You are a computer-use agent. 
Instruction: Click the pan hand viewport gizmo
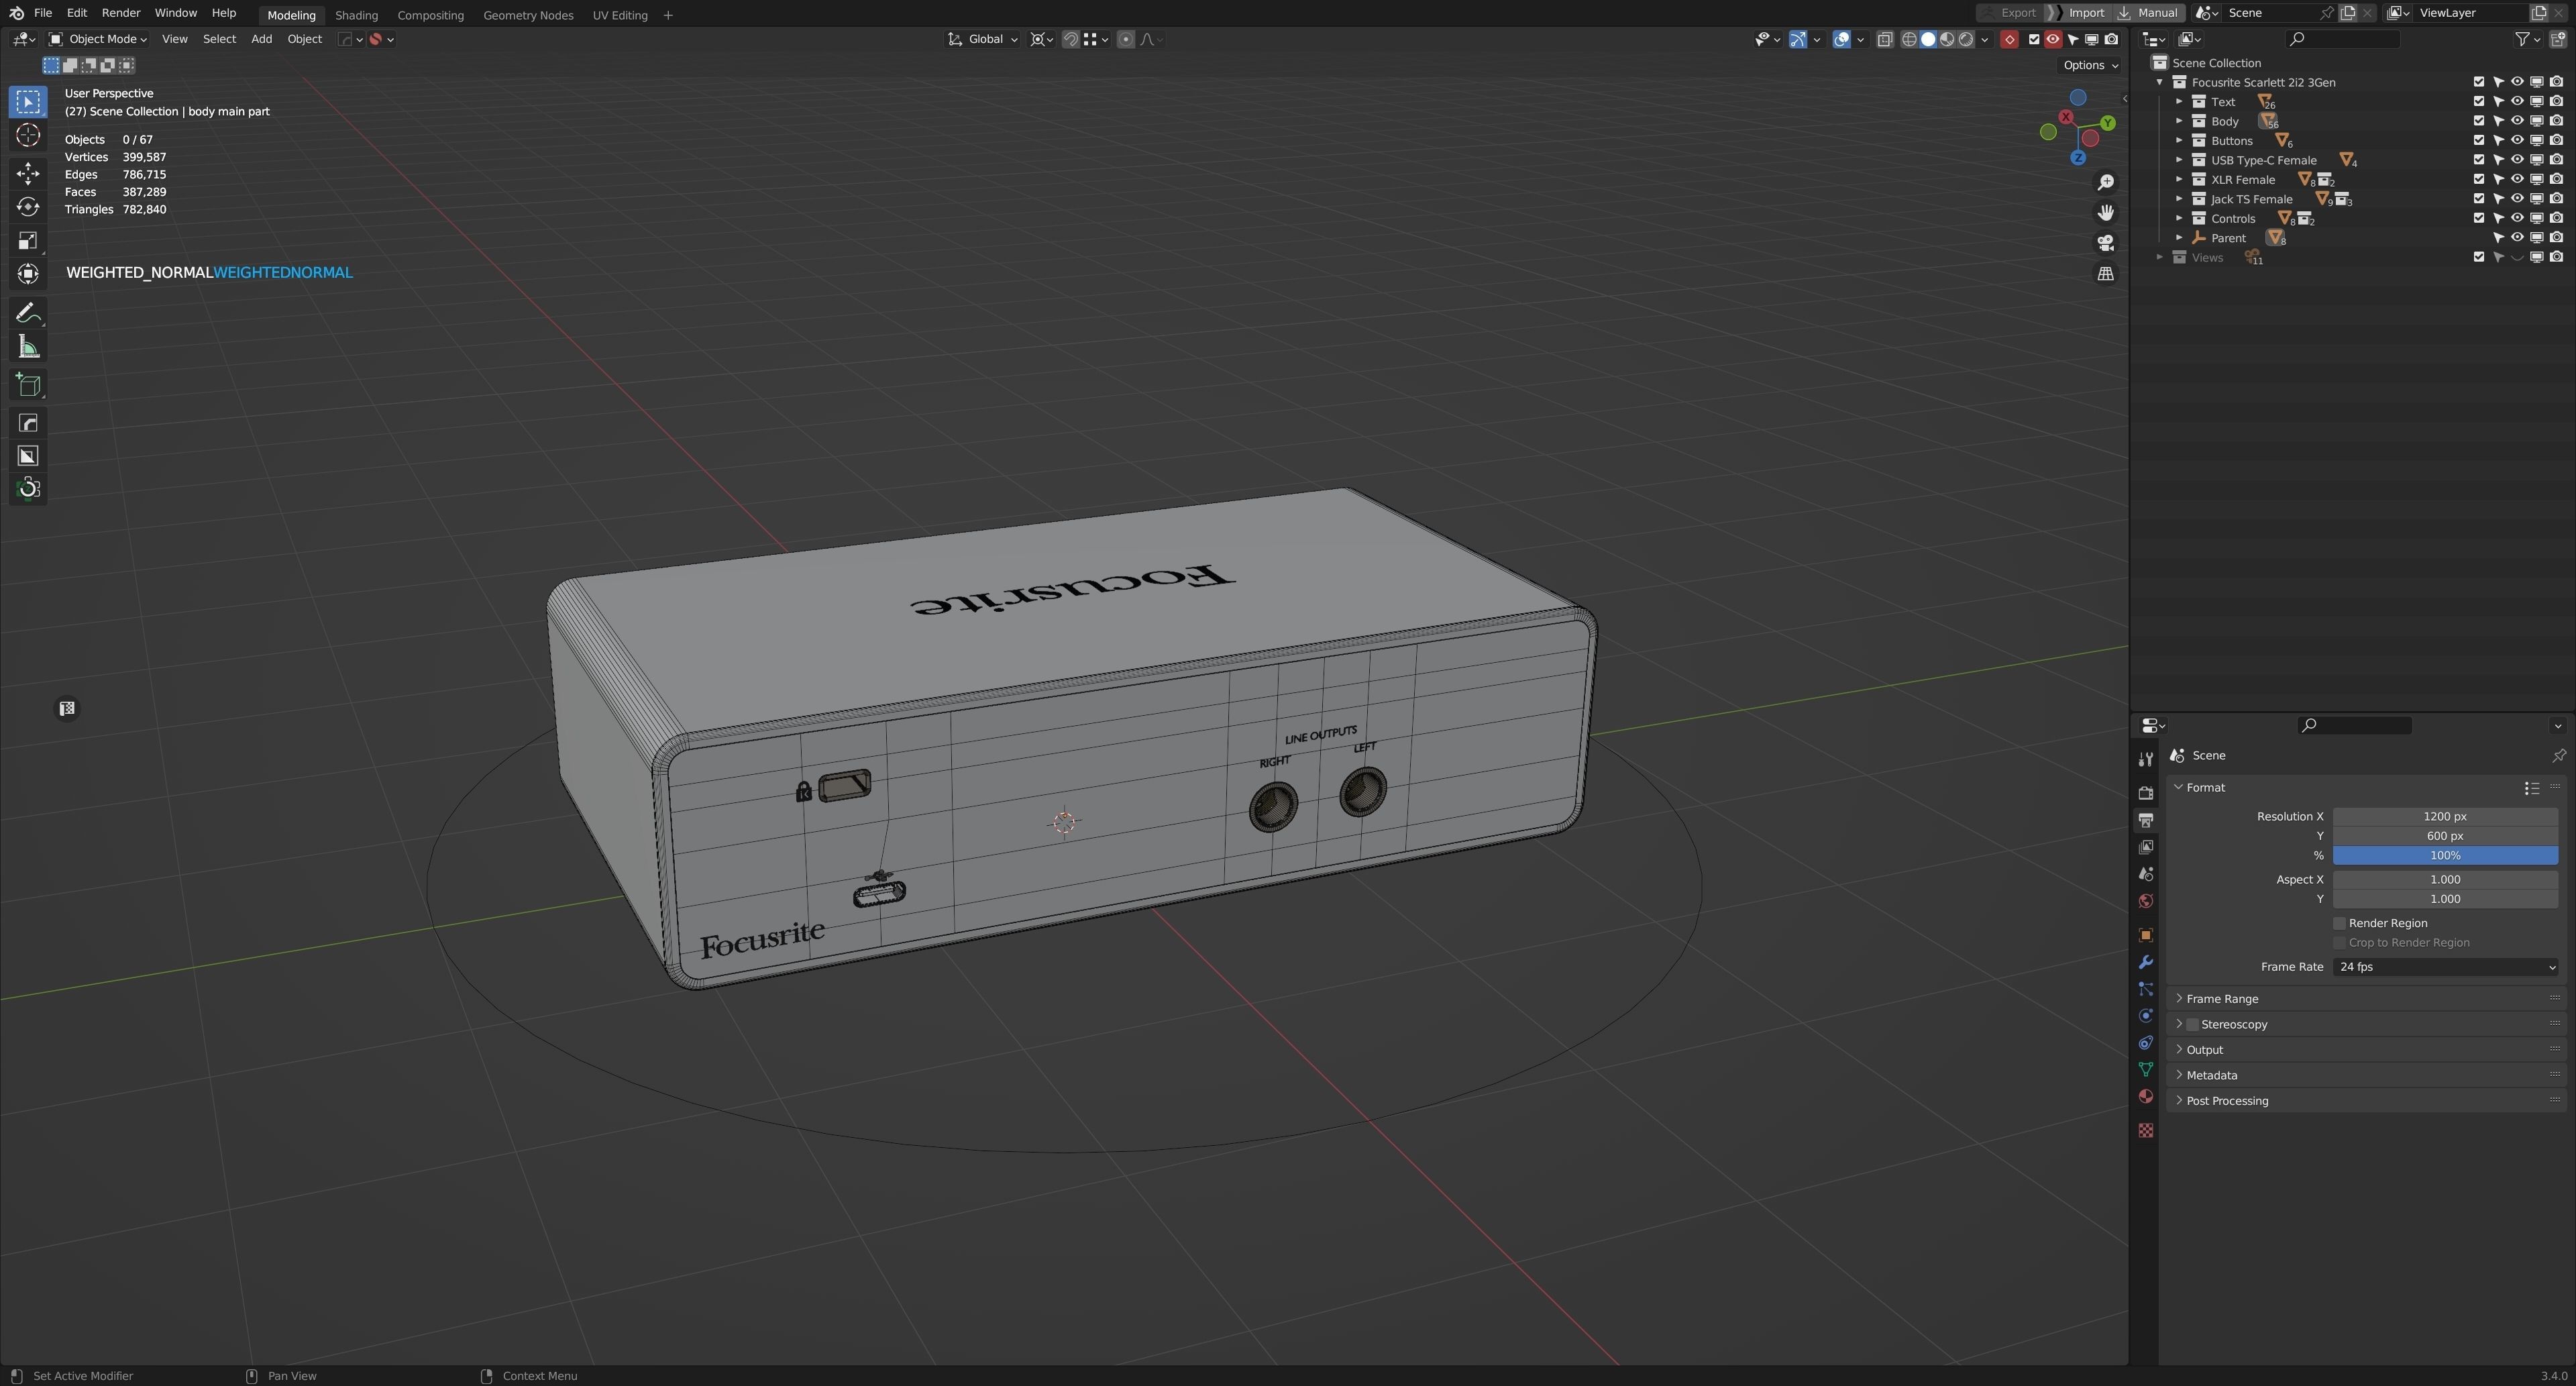tap(2105, 212)
